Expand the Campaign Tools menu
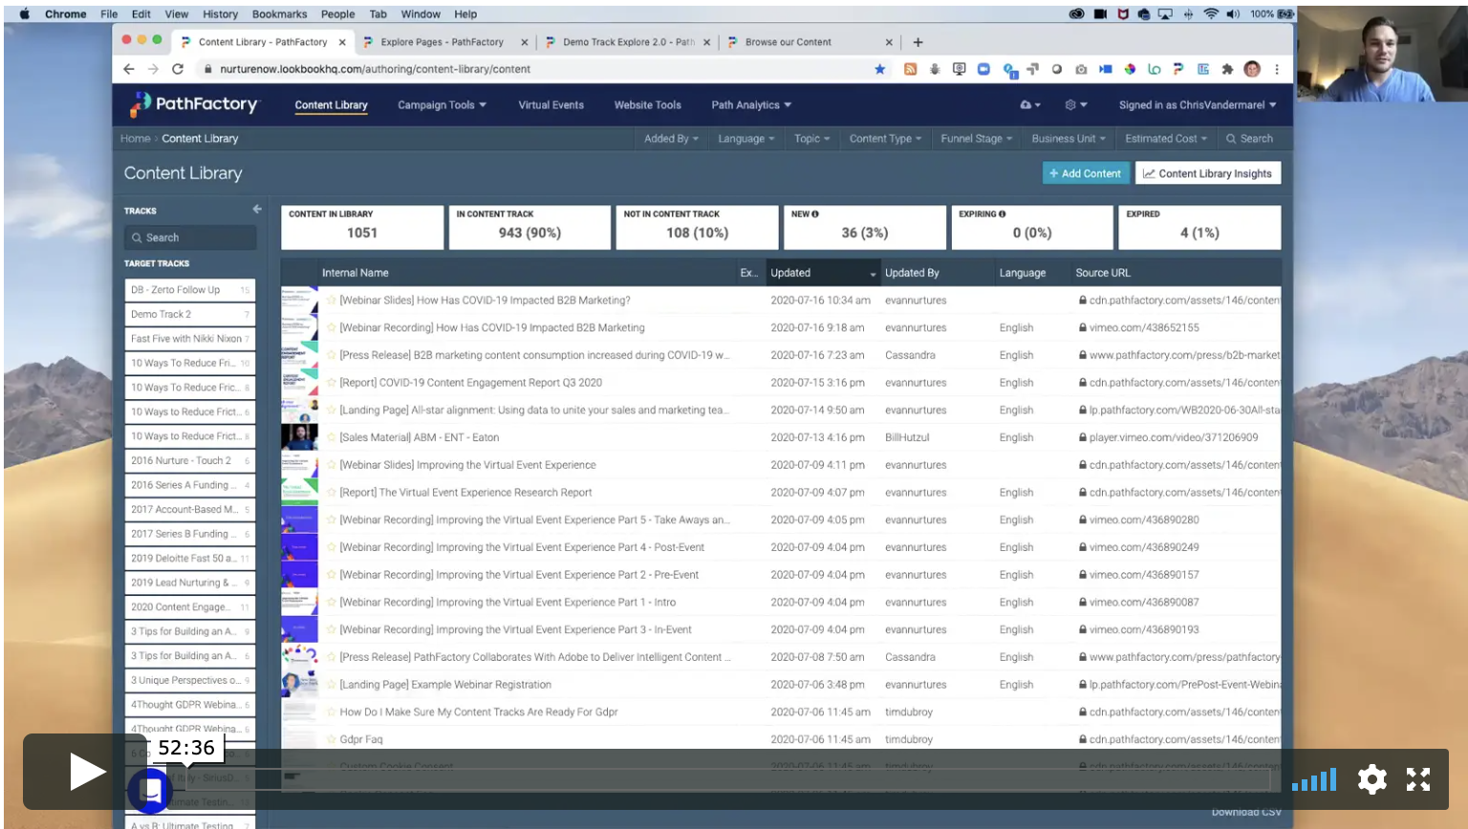The image size is (1468, 829). (442, 105)
